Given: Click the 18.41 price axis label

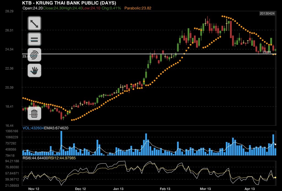Looking at the screenshot, I should click(9, 107).
